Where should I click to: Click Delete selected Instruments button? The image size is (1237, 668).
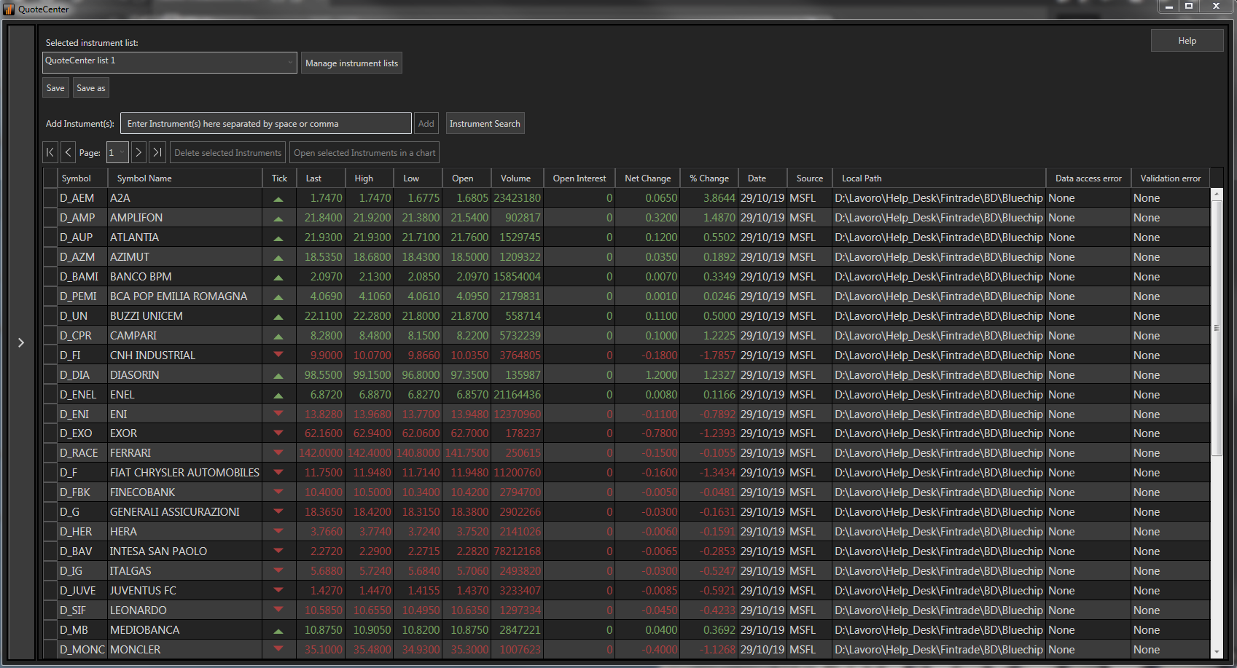pyautogui.click(x=227, y=153)
